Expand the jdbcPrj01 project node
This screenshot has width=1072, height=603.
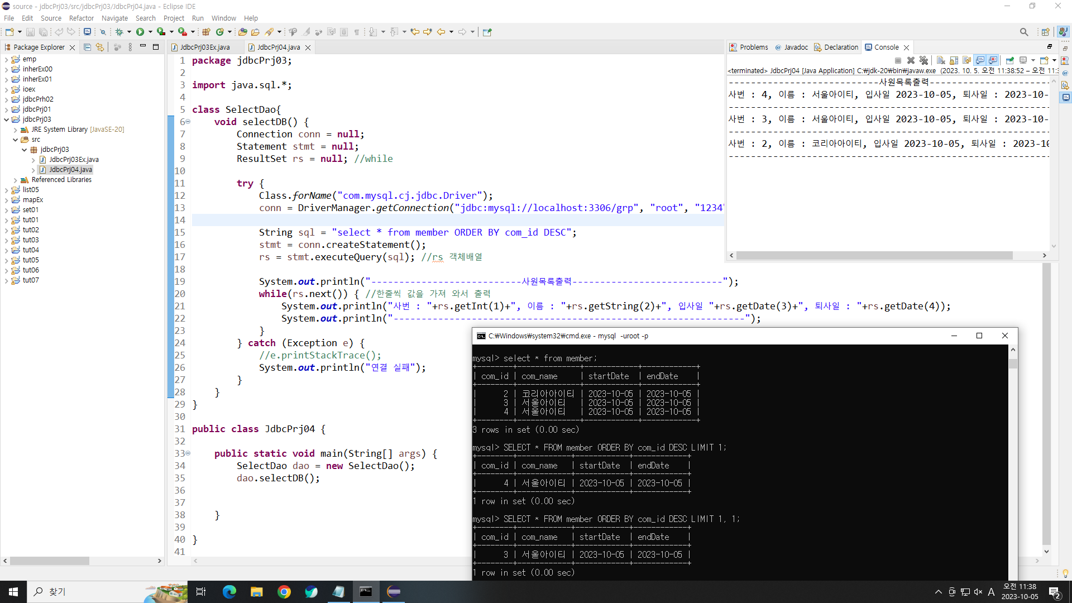coord(6,109)
